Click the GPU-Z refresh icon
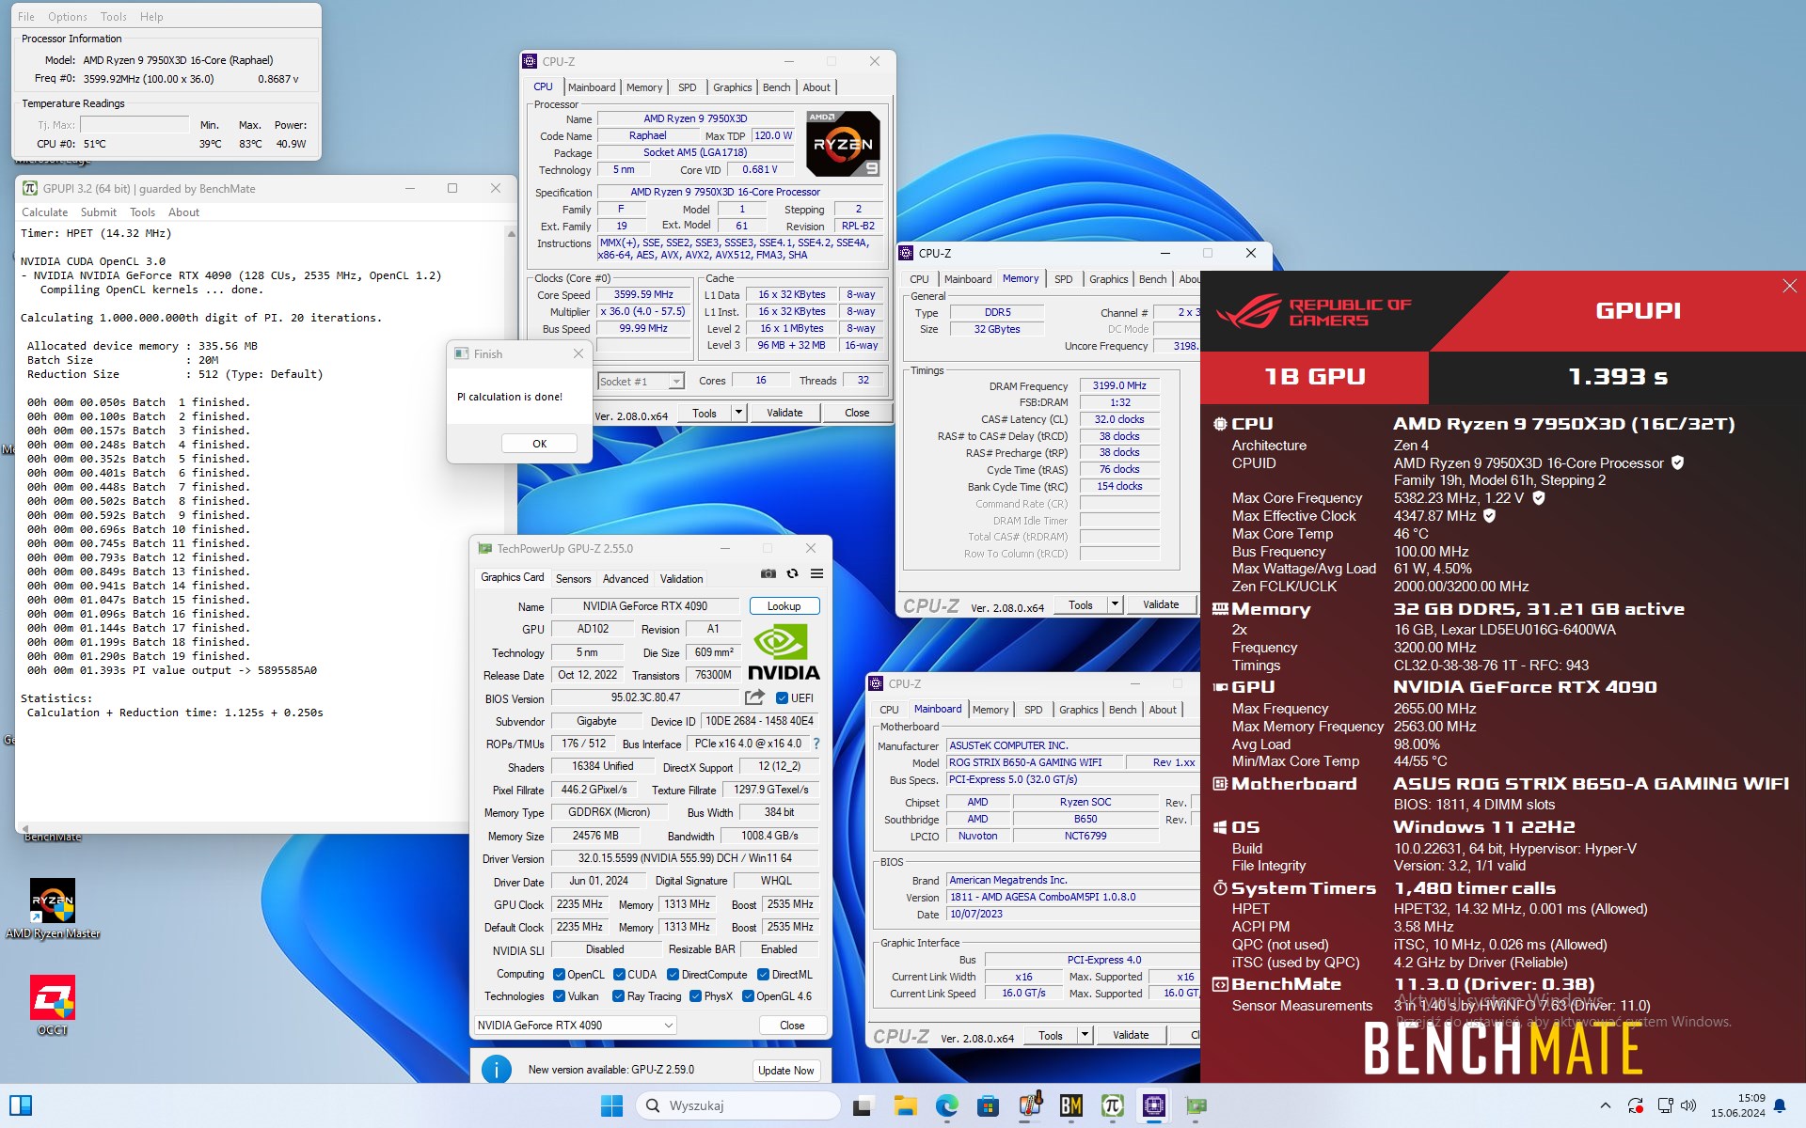1806x1128 pixels. pos(793,573)
